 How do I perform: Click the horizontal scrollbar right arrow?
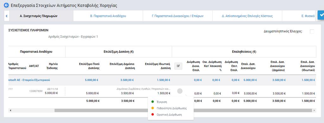pos(314,110)
